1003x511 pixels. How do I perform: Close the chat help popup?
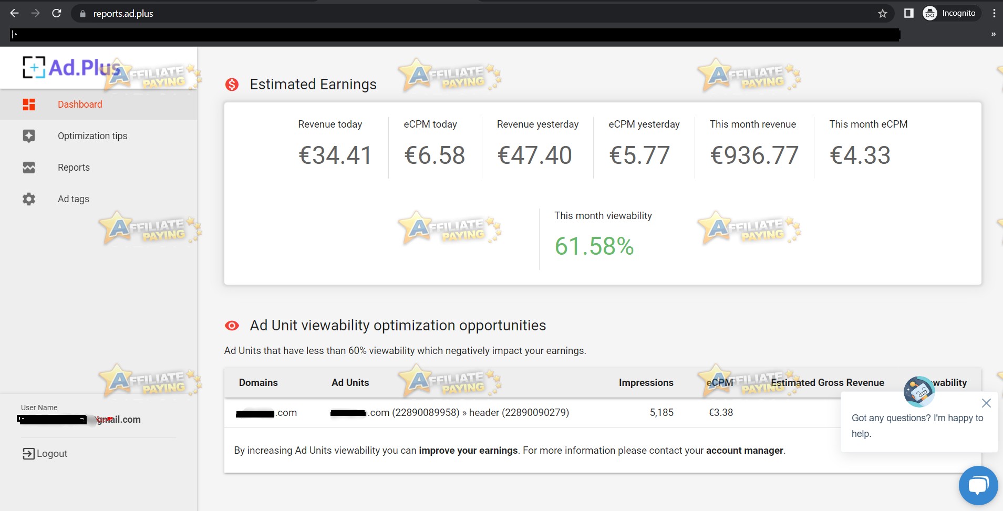pos(986,403)
